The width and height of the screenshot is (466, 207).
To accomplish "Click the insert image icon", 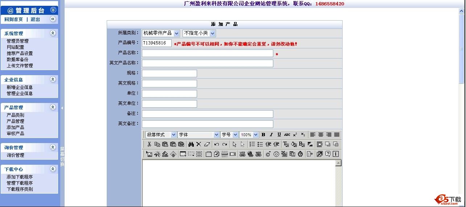I will click(x=149, y=154).
